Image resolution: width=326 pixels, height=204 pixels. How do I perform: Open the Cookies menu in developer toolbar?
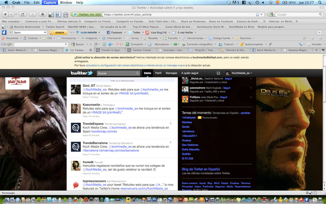(x=32, y=38)
